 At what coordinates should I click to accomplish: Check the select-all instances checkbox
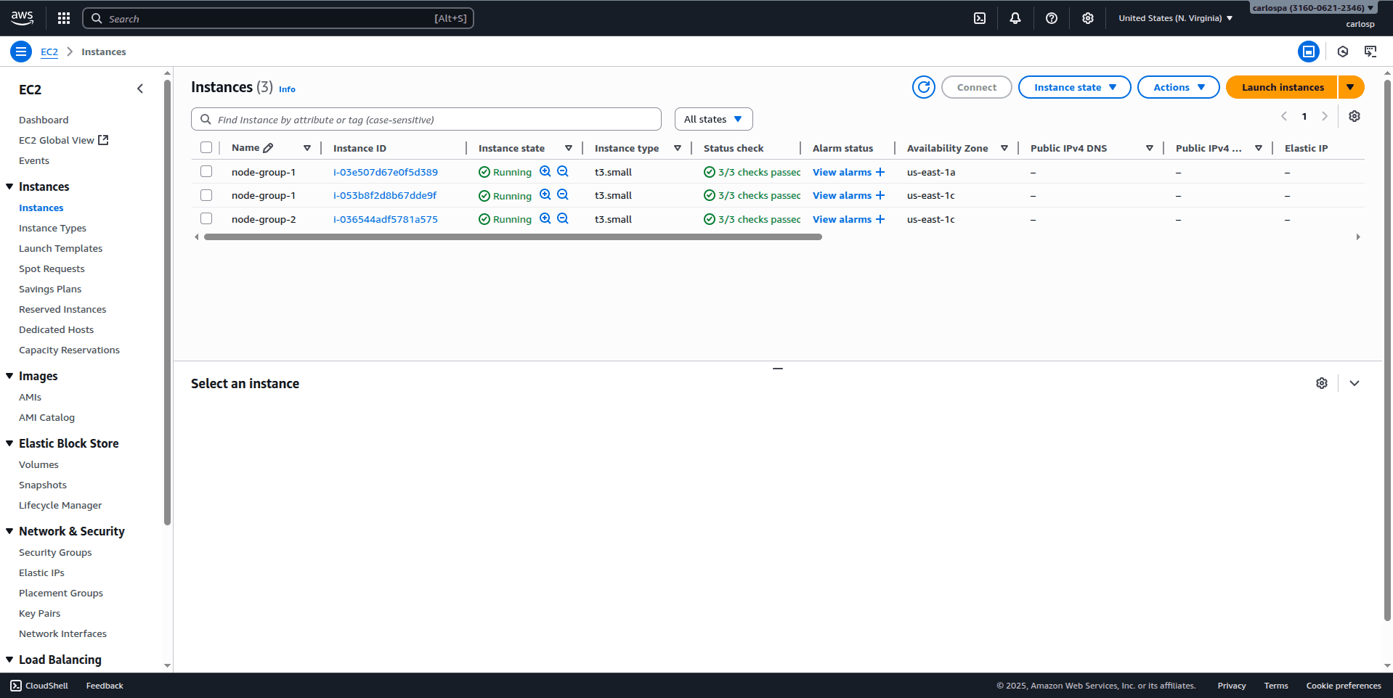click(x=206, y=148)
